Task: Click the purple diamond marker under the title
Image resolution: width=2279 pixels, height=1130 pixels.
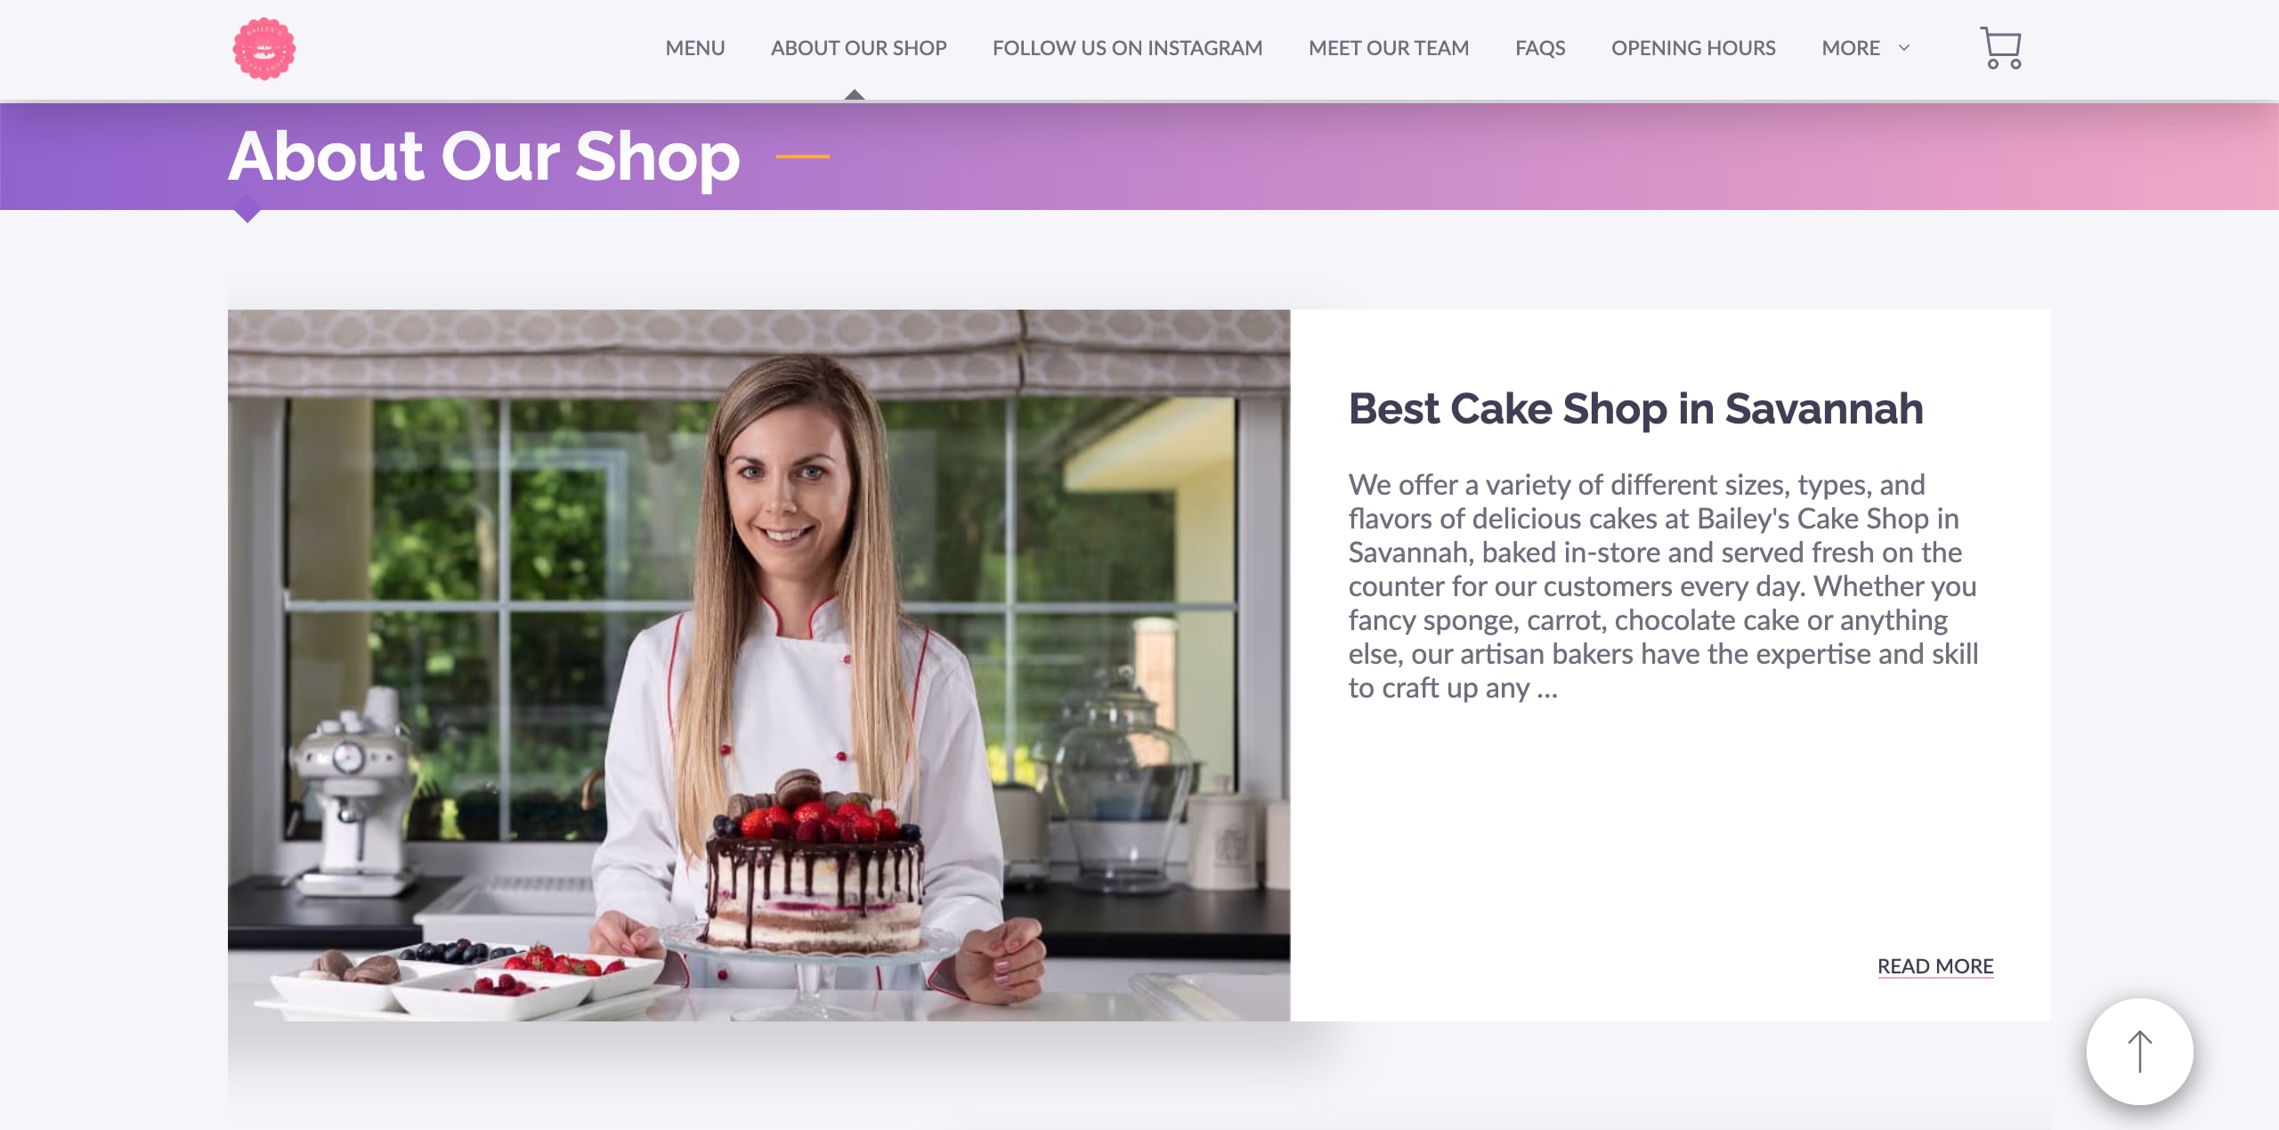Action: pos(247,209)
